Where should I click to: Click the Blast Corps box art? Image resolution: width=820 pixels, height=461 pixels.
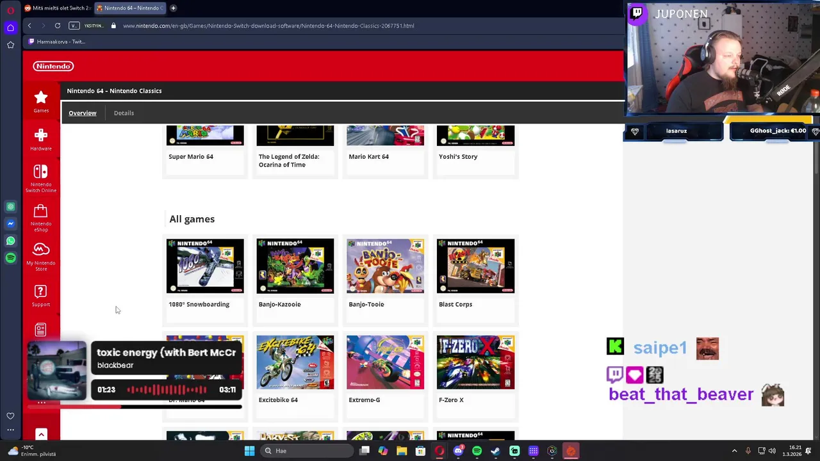coord(475,266)
